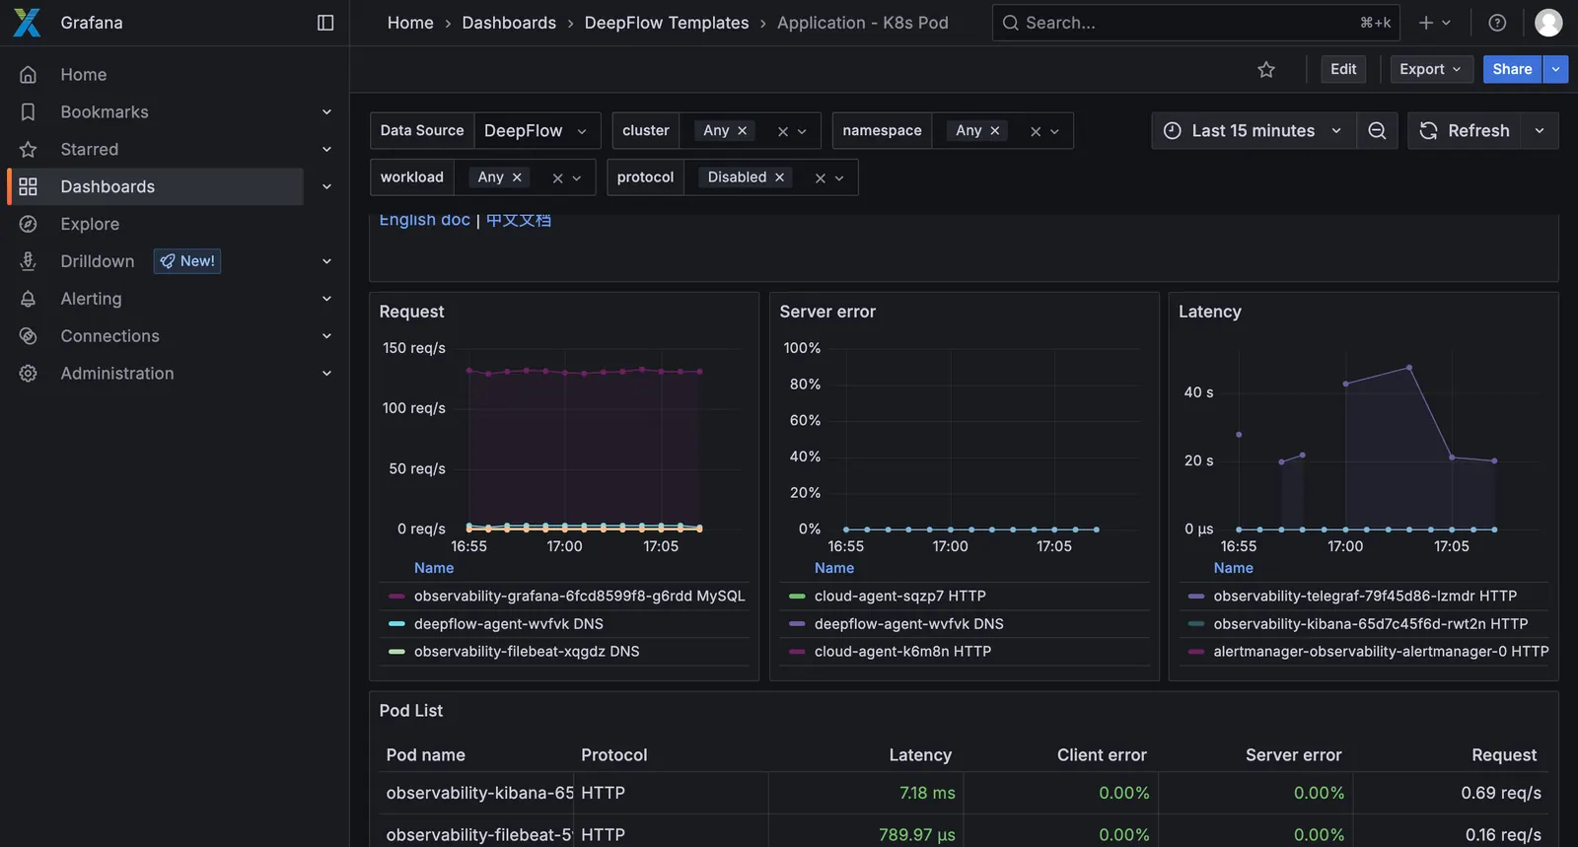Remove the Any tag from workload filter
This screenshot has height=847, width=1578.
coord(517,177)
